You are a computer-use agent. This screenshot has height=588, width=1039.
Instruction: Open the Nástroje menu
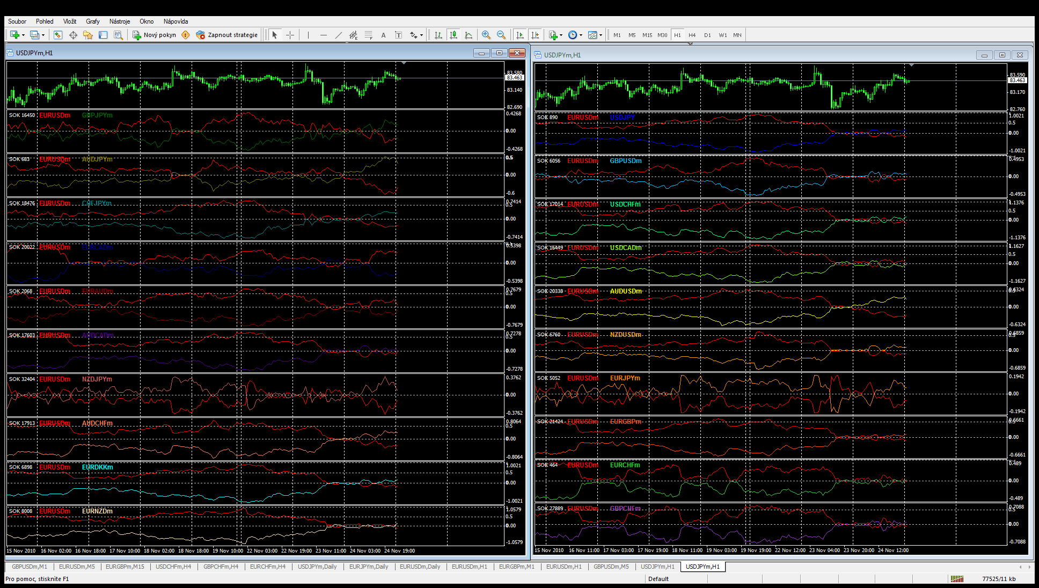click(x=119, y=21)
